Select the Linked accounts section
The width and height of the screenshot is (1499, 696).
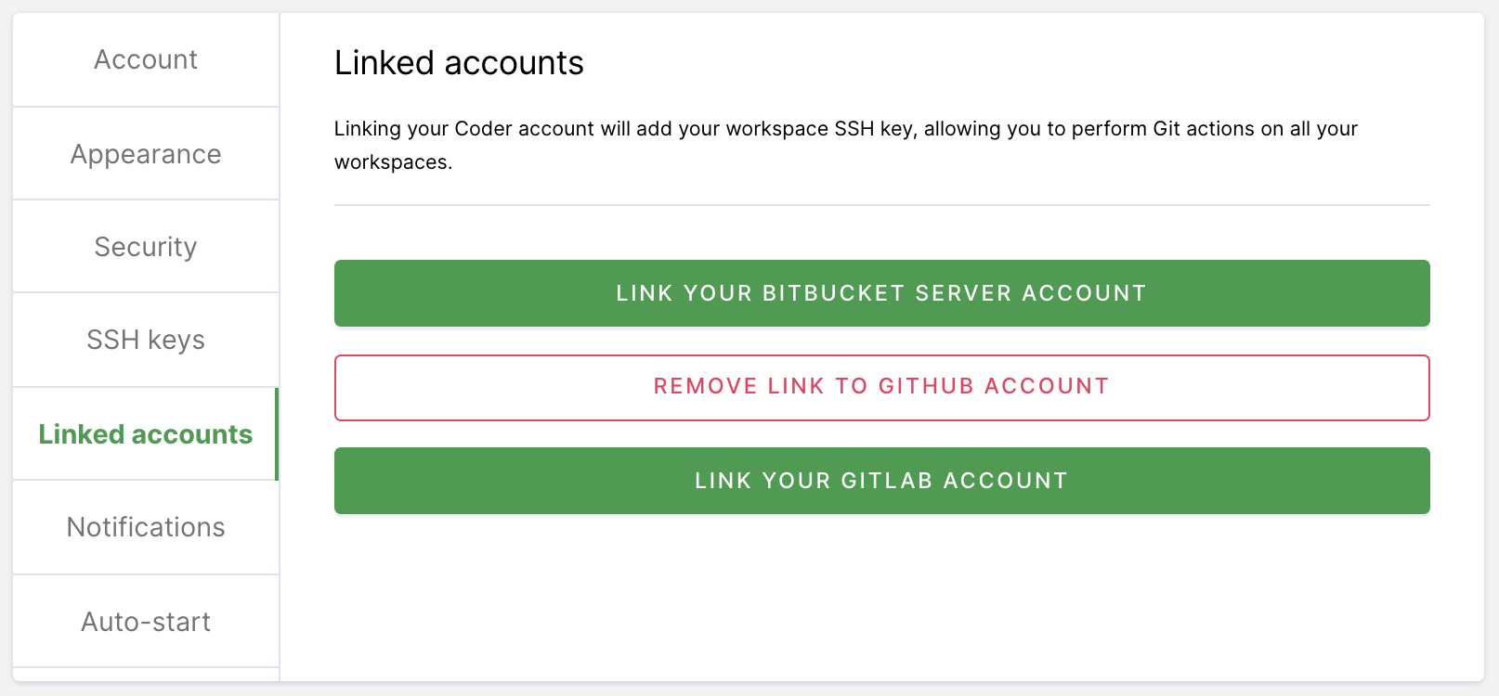[x=145, y=433]
